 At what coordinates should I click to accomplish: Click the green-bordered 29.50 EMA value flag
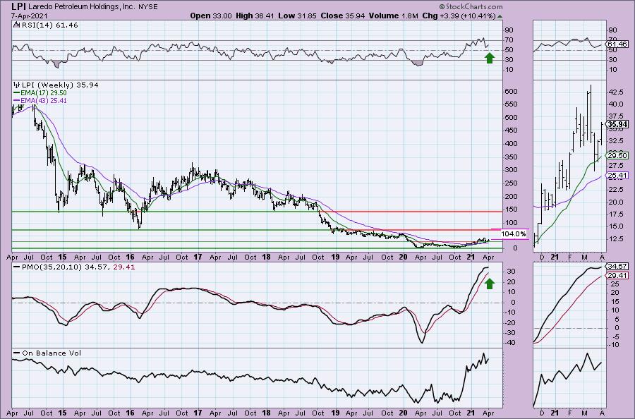[x=617, y=155]
